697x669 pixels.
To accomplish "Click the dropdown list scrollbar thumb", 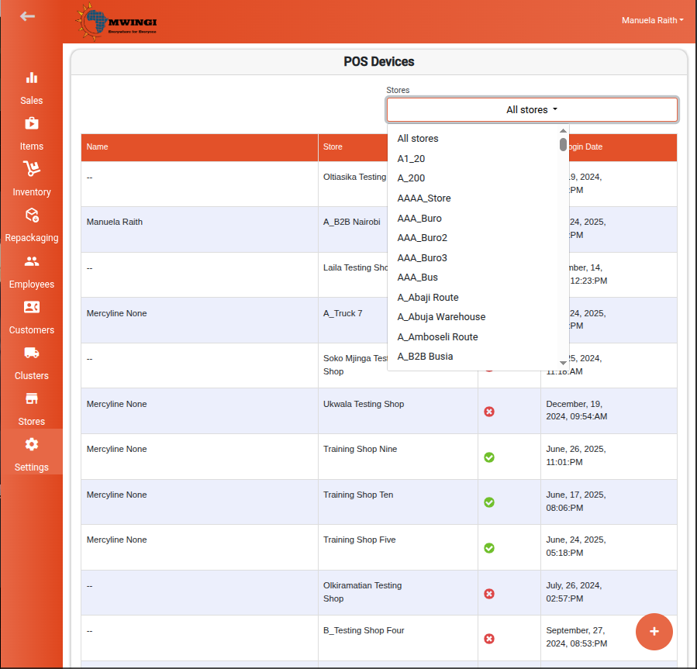I will click(x=563, y=144).
